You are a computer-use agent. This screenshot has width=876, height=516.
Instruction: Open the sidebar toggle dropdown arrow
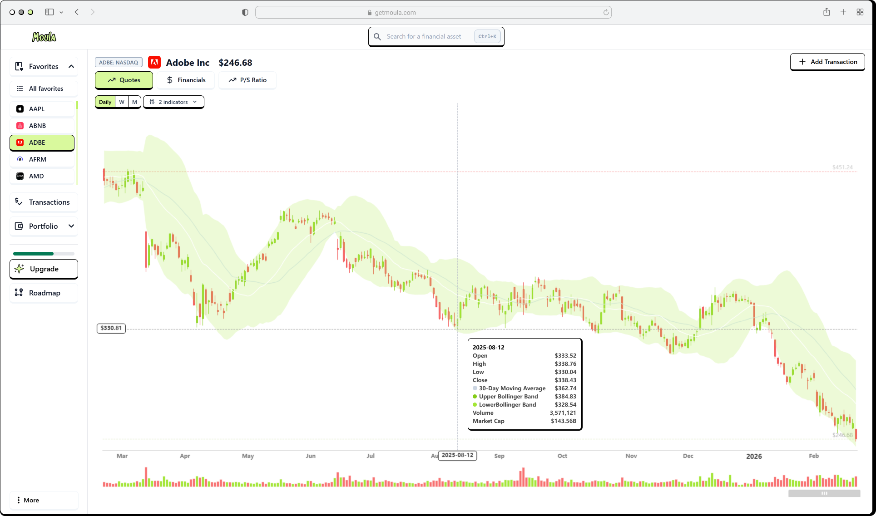pyautogui.click(x=61, y=12)
